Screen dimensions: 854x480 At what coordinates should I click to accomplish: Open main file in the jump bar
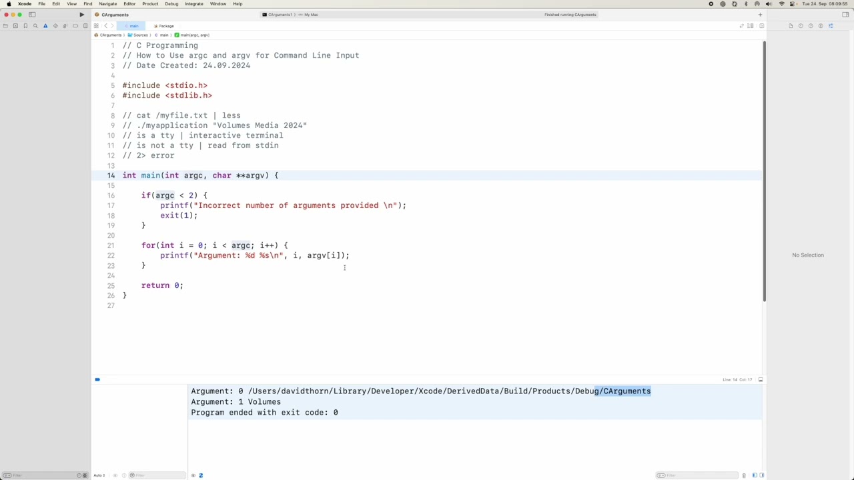162,35
